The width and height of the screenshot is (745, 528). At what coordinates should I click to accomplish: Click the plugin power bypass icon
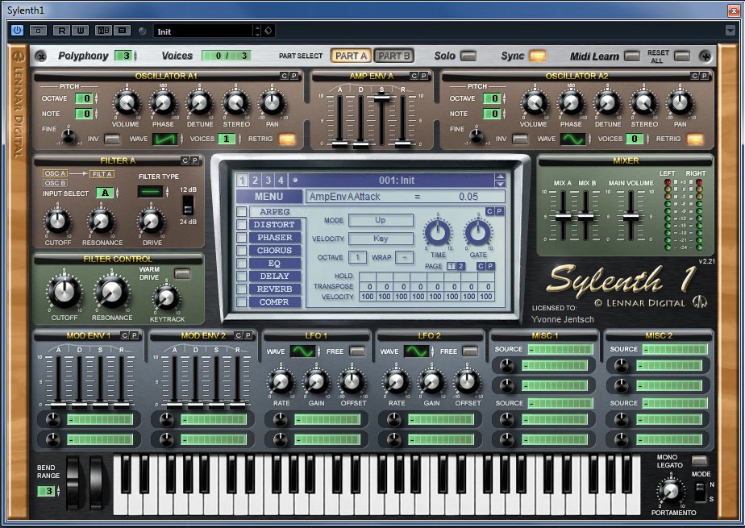coord(17,31)
